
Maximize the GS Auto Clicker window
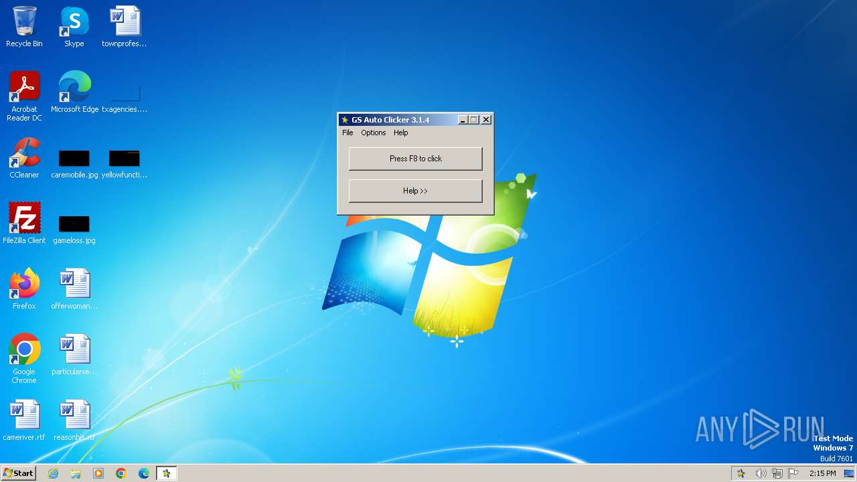pos(474,120)
